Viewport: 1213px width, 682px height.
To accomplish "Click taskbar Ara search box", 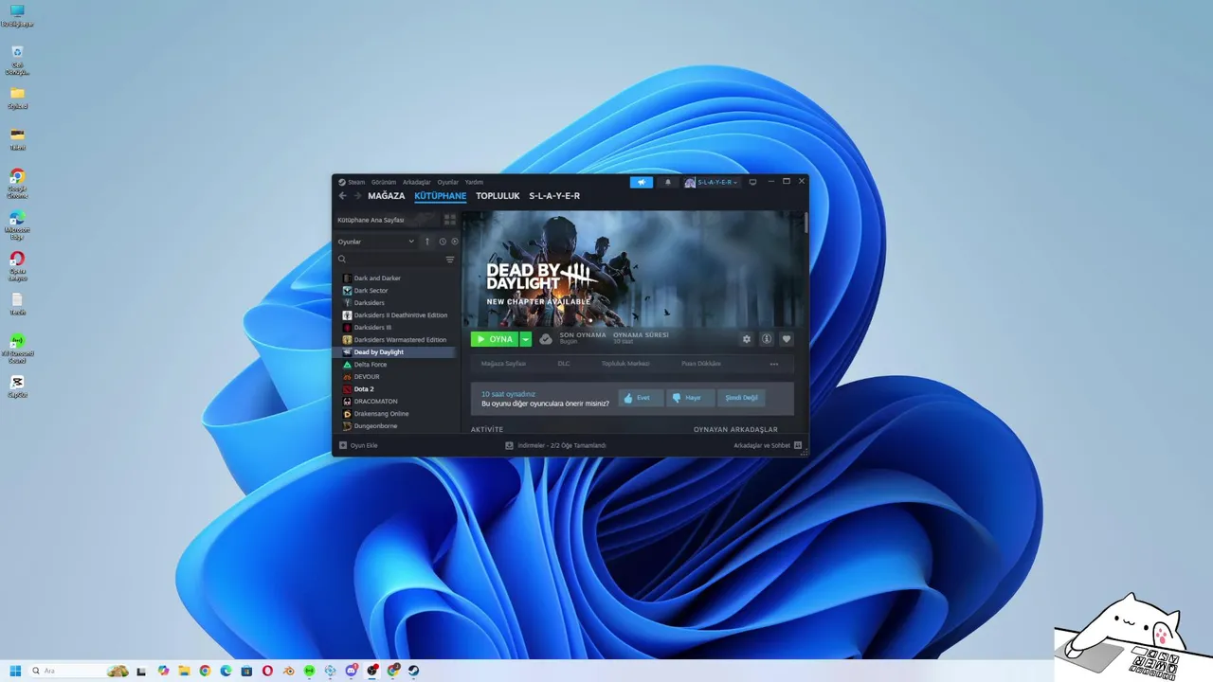I will 81,671.
